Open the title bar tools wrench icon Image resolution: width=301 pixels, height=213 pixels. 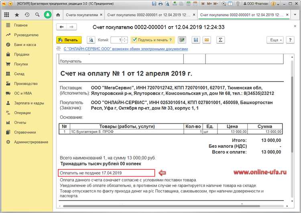(238, 4)
